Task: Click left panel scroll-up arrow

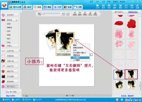Action: click(20, 12)
